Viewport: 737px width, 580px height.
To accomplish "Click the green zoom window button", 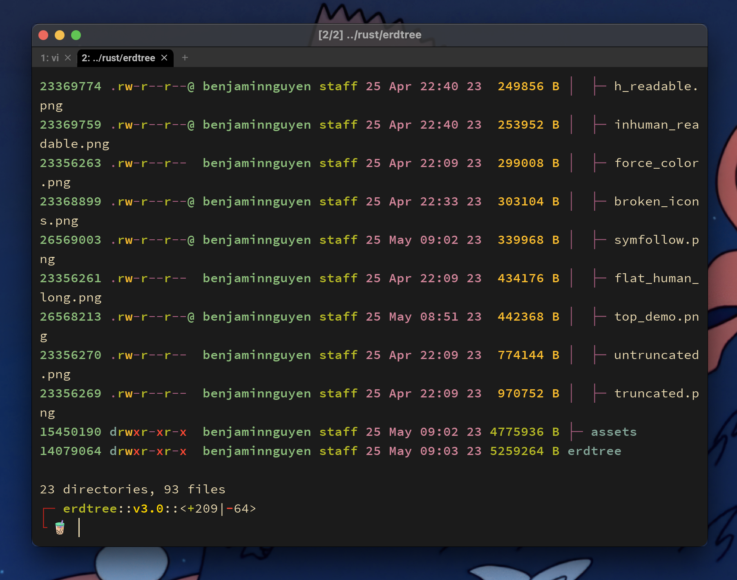I will 76,35.
